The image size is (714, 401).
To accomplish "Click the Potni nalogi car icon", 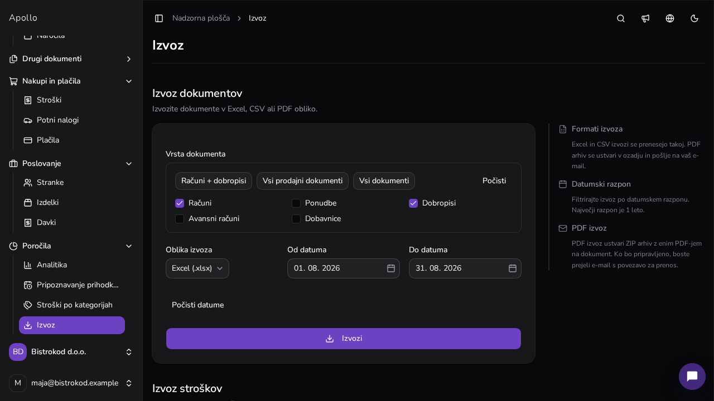I will 28,120.
